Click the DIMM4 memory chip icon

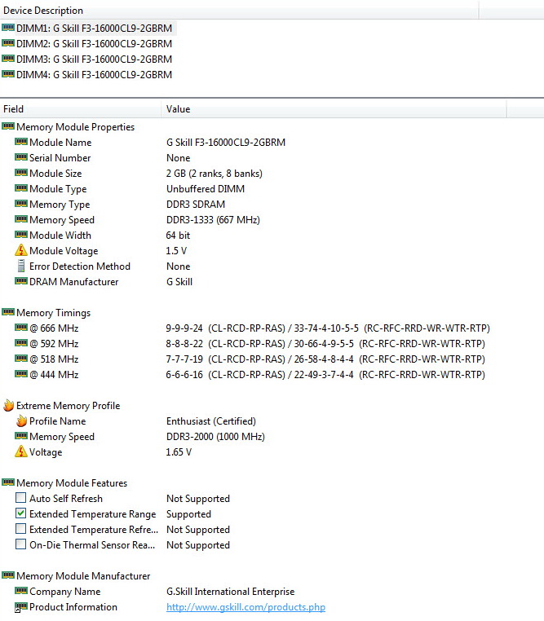[8, 74]
